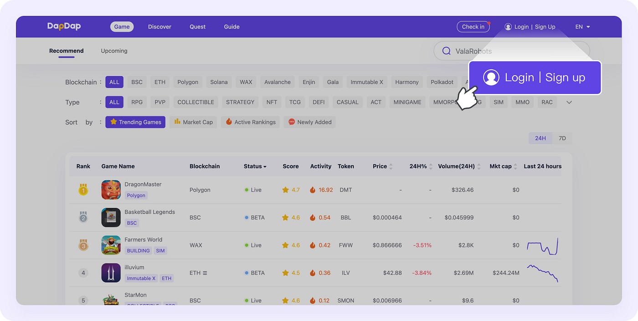Go to the Quest page
The width and height of the screenshot is (638, 321).
click(x=197, y=27)
